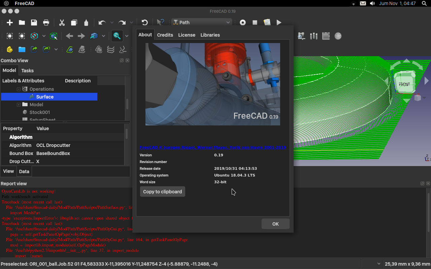The width and height of the screenshot is (431, 269).
Task: Open the export icon dropdown arrow
Action: 56,49
